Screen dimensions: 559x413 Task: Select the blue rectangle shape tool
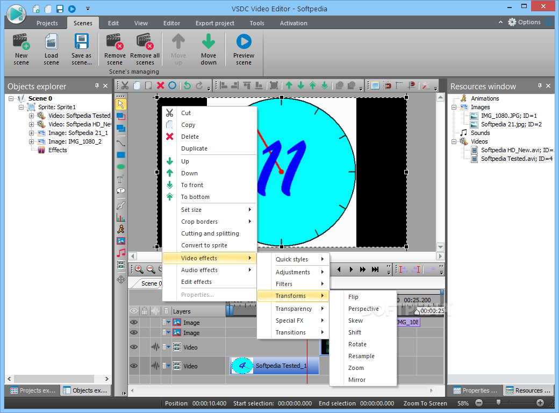pyautogui.click(x=121, y=155)
